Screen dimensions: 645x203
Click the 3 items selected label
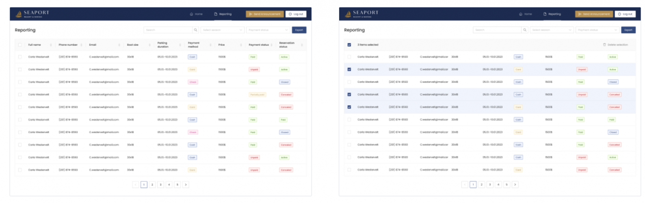coord(368,45)
